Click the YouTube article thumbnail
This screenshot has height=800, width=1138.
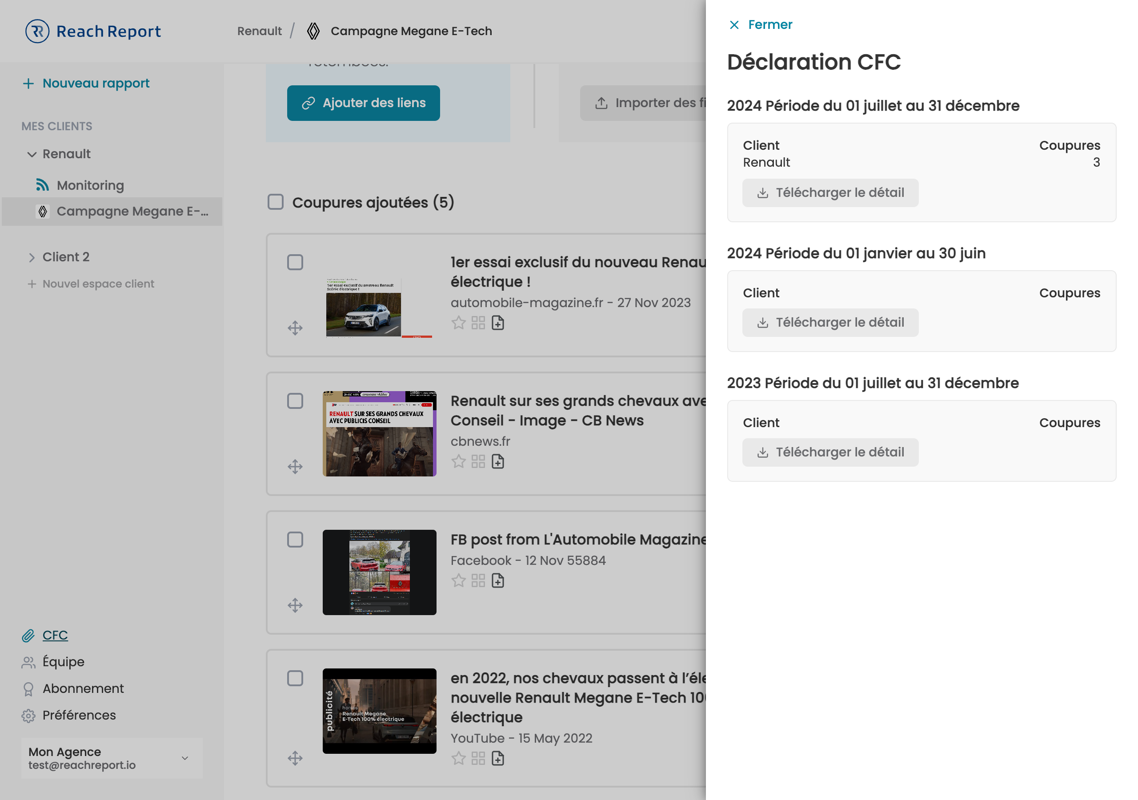(378, 710)
